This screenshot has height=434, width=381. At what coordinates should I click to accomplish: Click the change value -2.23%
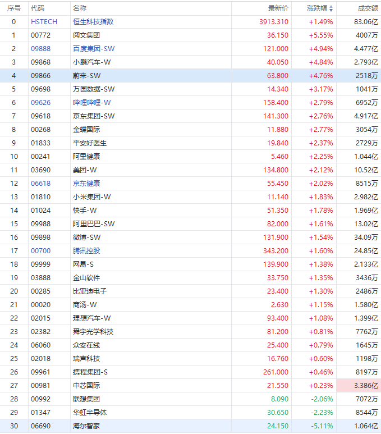tap(322, 413)
